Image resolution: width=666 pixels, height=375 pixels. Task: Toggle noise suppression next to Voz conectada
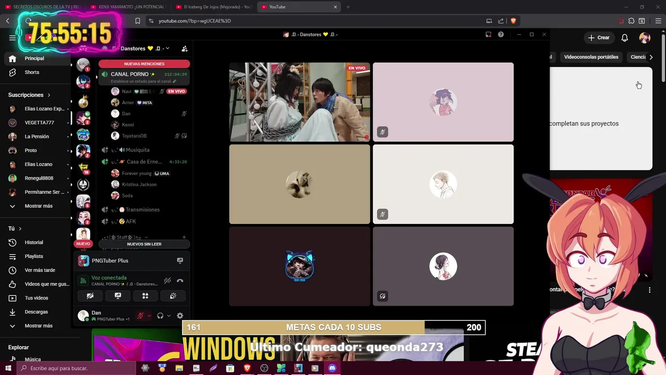point(167,281)
